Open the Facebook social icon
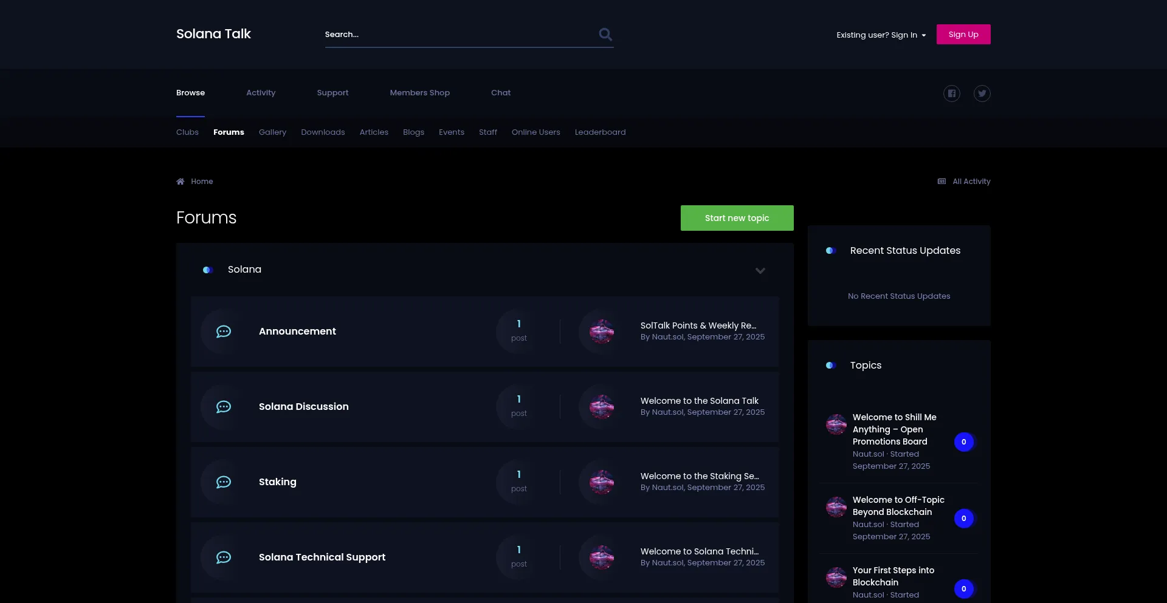This screenshot has width=1167, height=603. (x=951, y=94)
